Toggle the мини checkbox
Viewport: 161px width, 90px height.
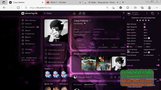click(136, 47)
